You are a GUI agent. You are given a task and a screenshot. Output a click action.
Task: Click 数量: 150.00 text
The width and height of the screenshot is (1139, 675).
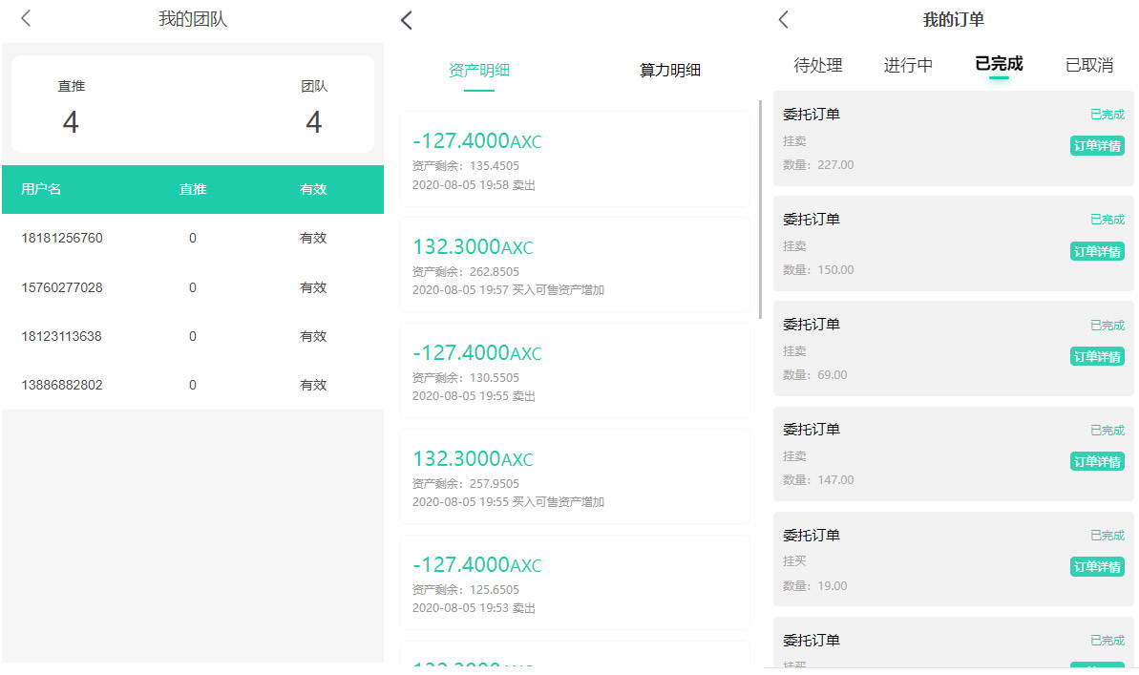(x=818, y=270)
